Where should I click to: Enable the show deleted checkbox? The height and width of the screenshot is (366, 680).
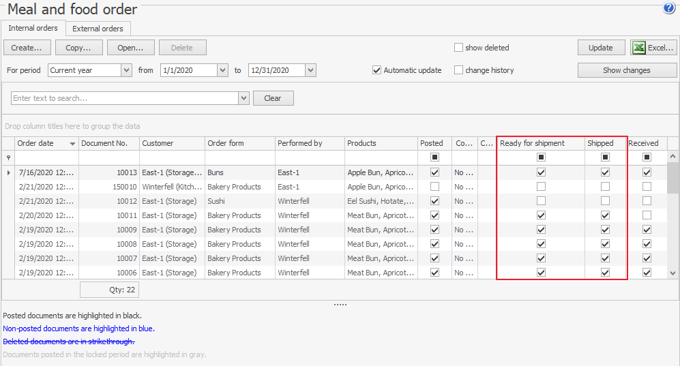point(459,48)
